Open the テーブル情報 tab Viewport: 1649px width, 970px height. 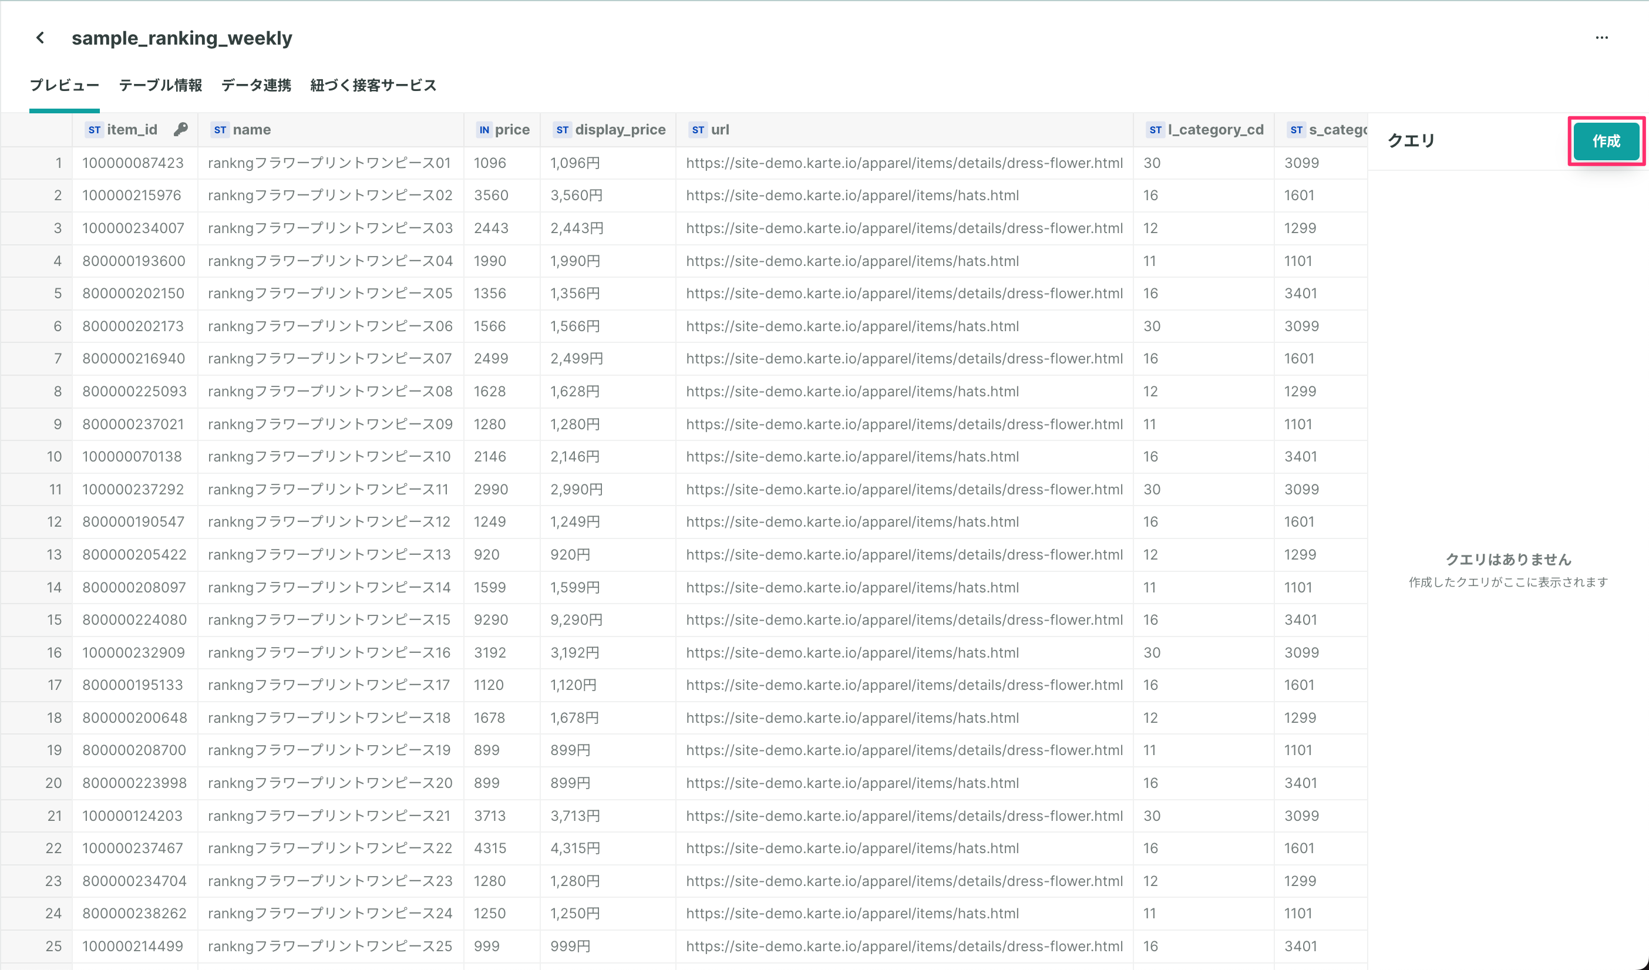(160, 86)
